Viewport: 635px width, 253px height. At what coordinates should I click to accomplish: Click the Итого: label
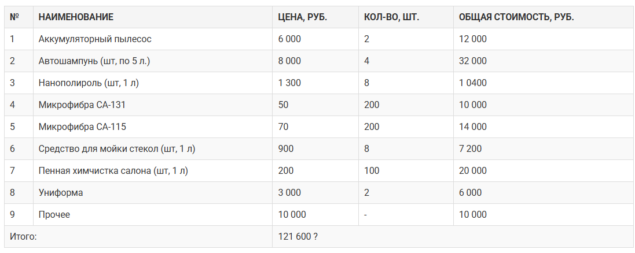point(23,237)
